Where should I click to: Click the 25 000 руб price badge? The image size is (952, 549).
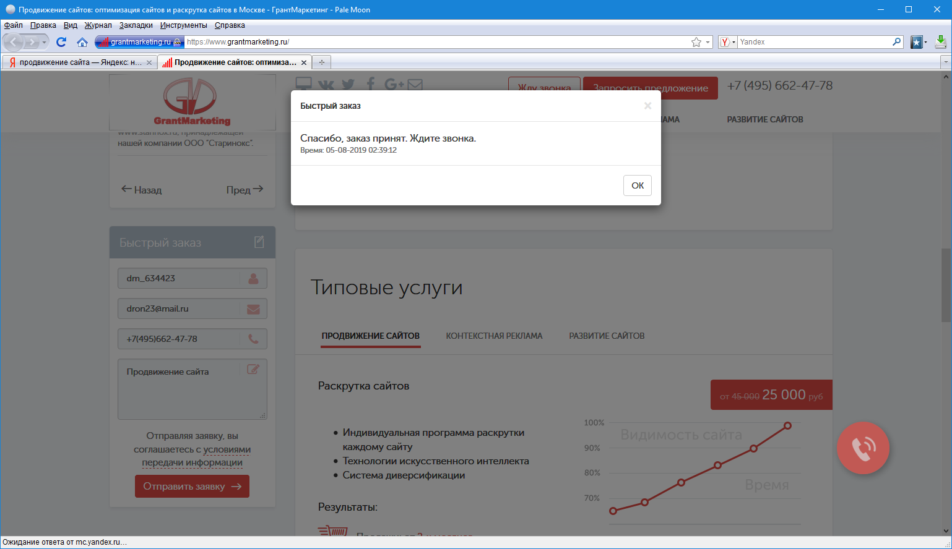pyautogui.click(x=771, y=394)
